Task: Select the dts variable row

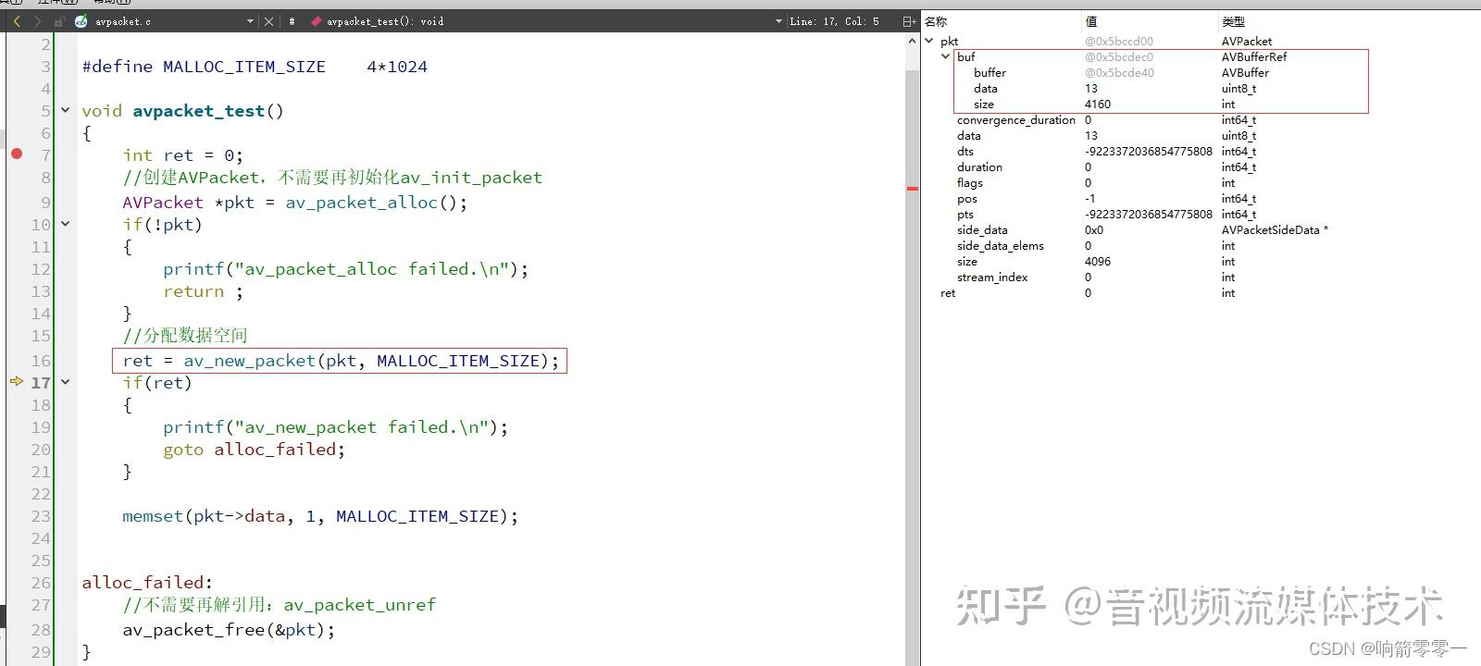Action: [1201, 151]
